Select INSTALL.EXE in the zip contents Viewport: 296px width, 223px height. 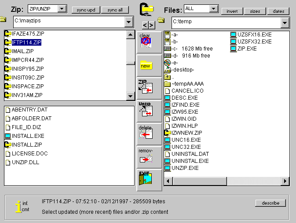click(x=28, y=136)
